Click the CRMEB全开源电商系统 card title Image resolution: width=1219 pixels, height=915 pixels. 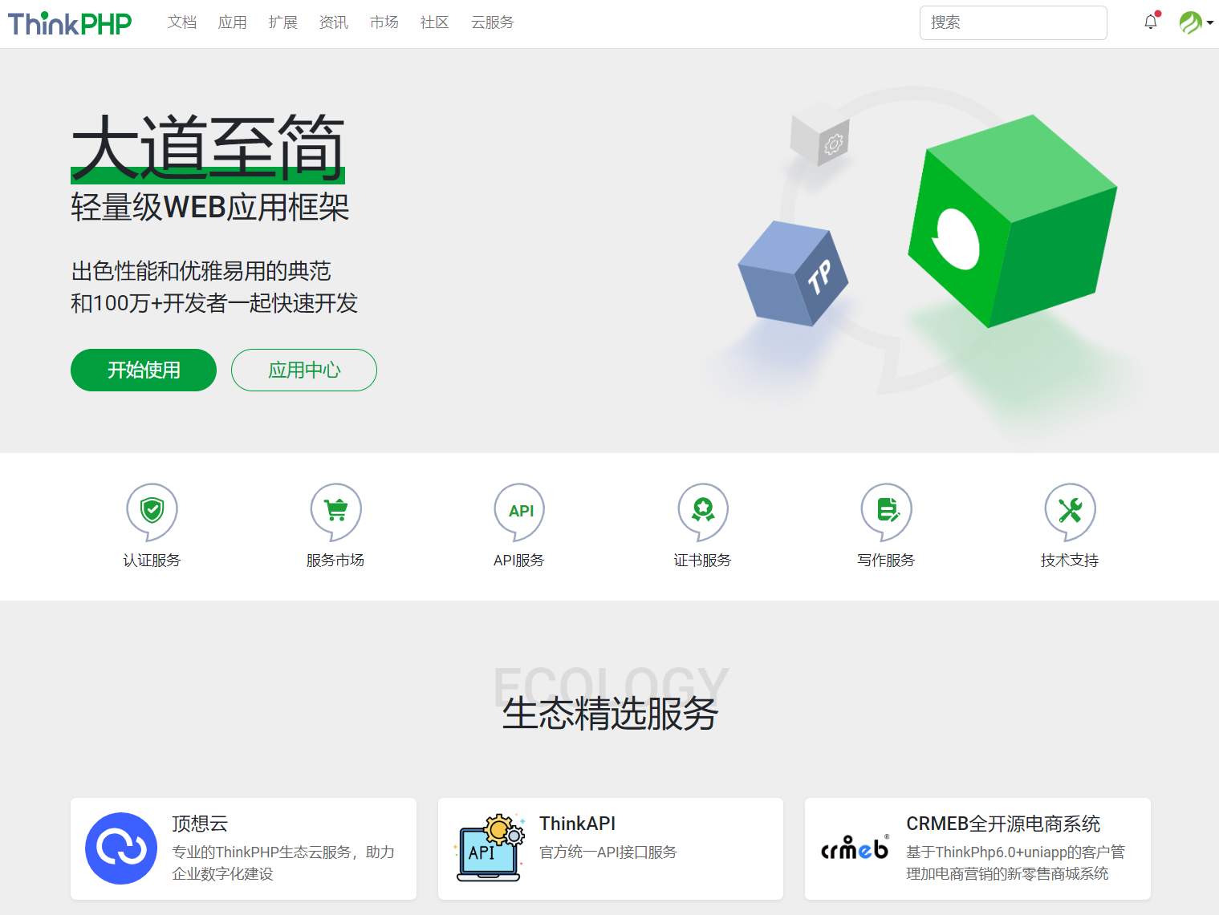pos(1003,824)
